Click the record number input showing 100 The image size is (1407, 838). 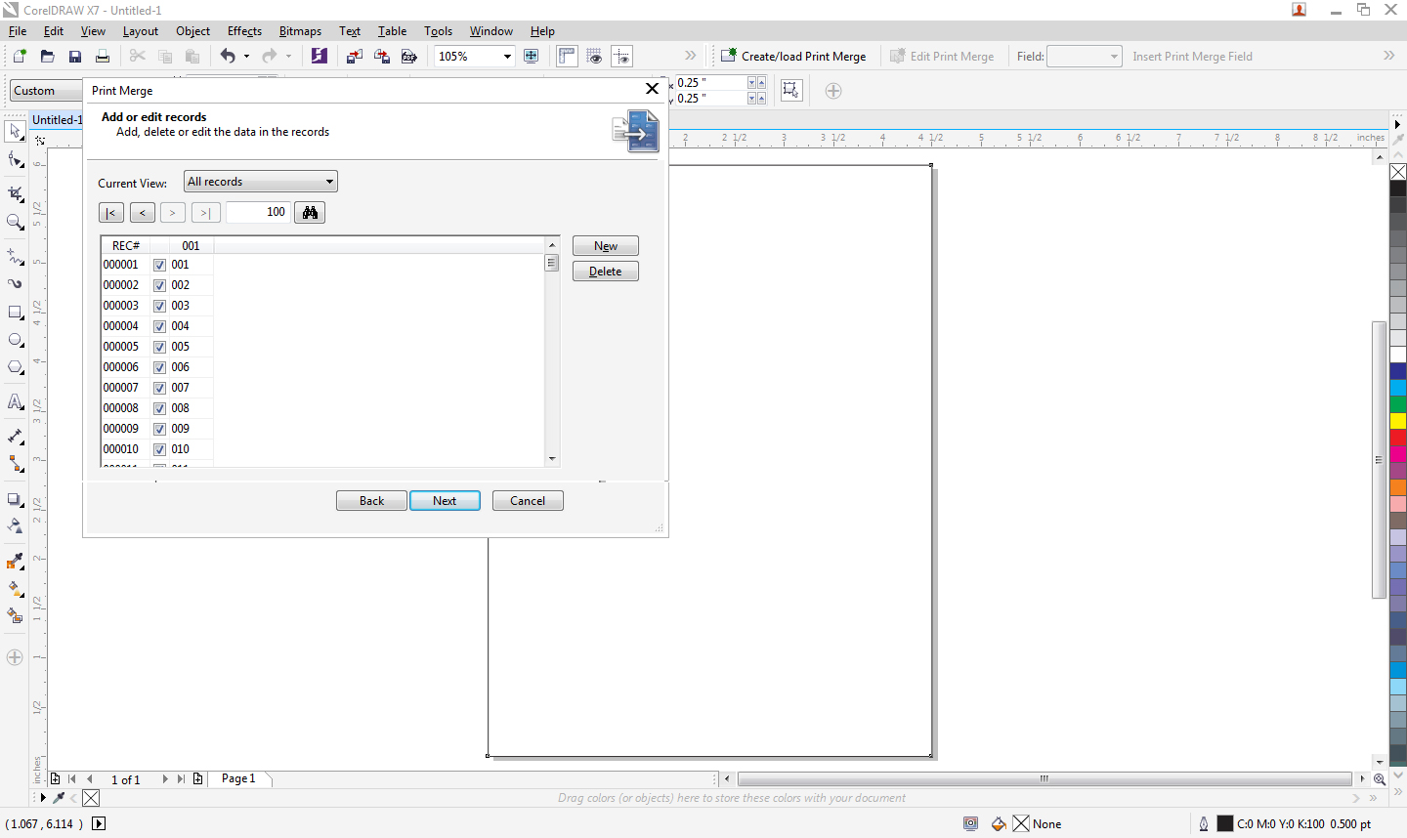[x=257, y=212]
